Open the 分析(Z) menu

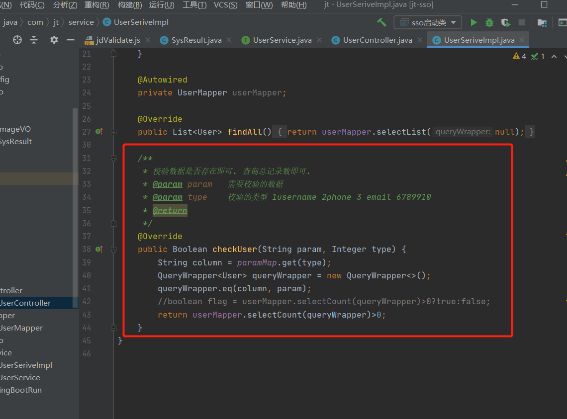pos(65,5)
